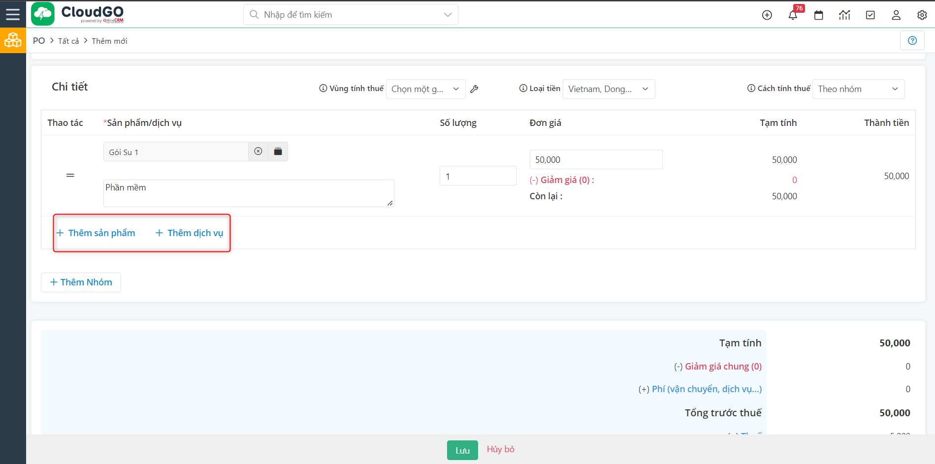Open the user profile icon
935x464 pixels.
click(896, 15)
